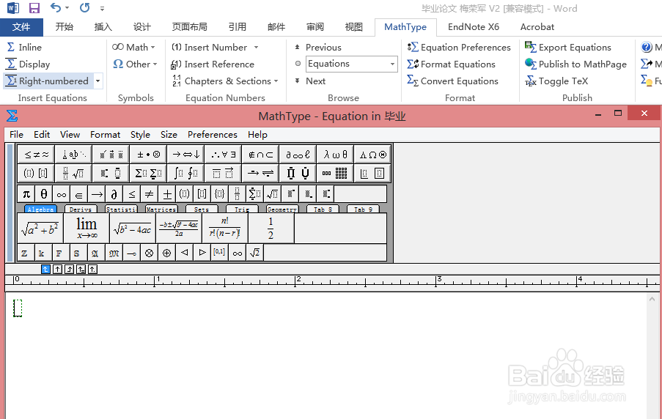
Task: Open the Other symbols dropdown
Action: [x=135, y=64]
